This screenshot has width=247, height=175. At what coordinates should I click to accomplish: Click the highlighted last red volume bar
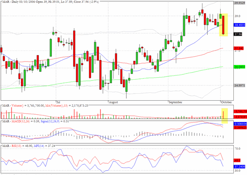point(224,115)
